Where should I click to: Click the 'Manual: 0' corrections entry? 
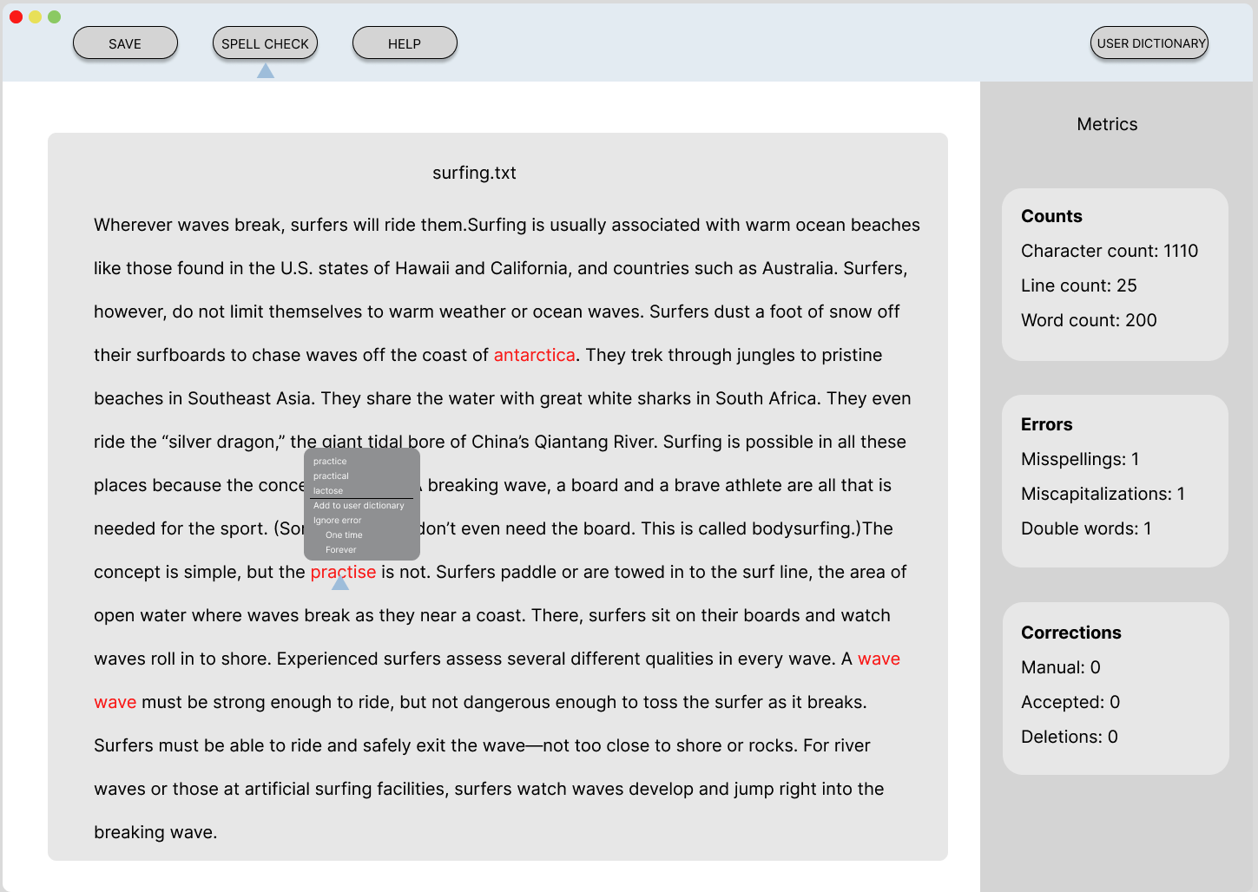[x=1061, y=667]
